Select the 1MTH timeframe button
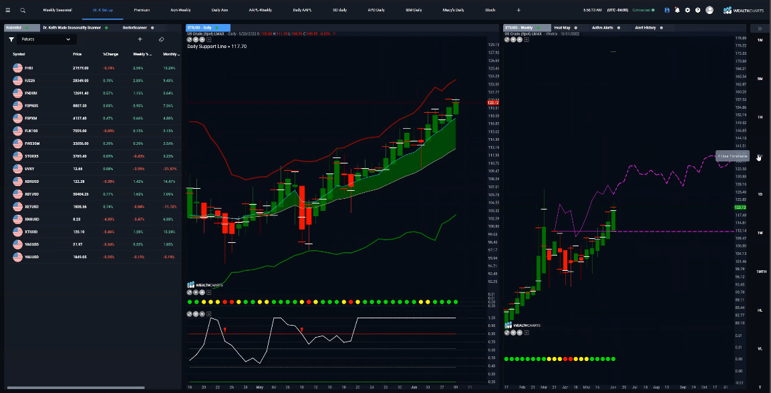Screen dimensions: 771x393 tap(760, 272)
